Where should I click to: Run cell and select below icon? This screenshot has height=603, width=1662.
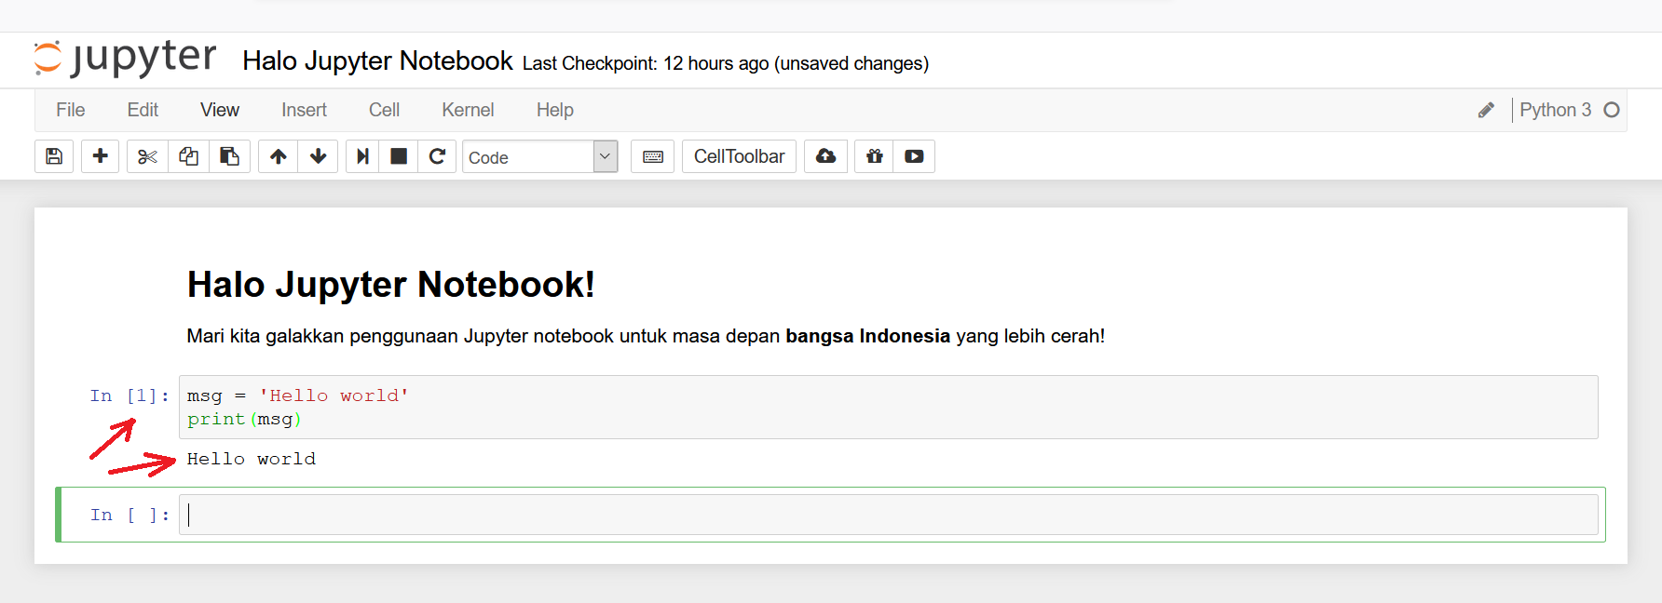362,156
